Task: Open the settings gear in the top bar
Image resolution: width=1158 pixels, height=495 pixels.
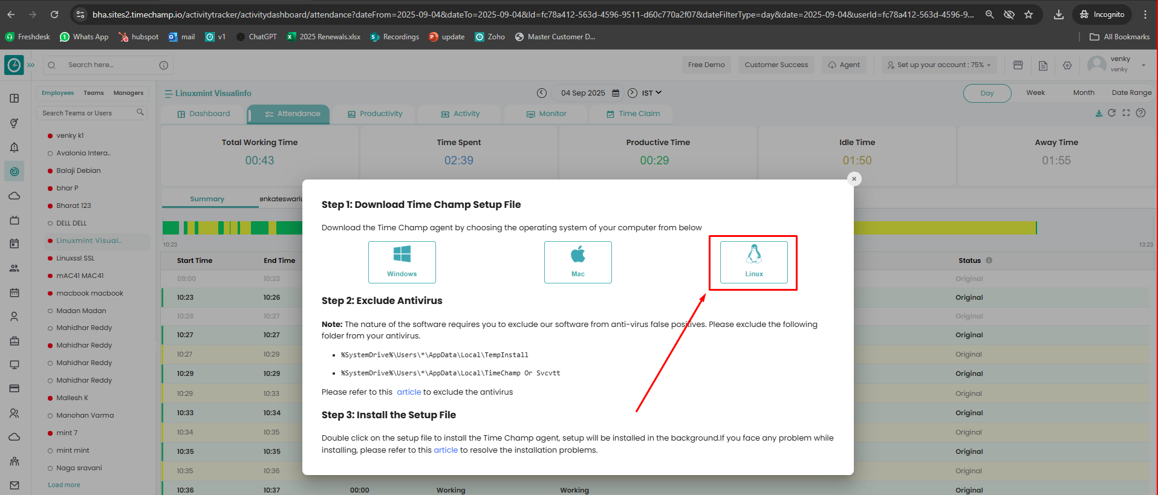Action: (1067, 65)
